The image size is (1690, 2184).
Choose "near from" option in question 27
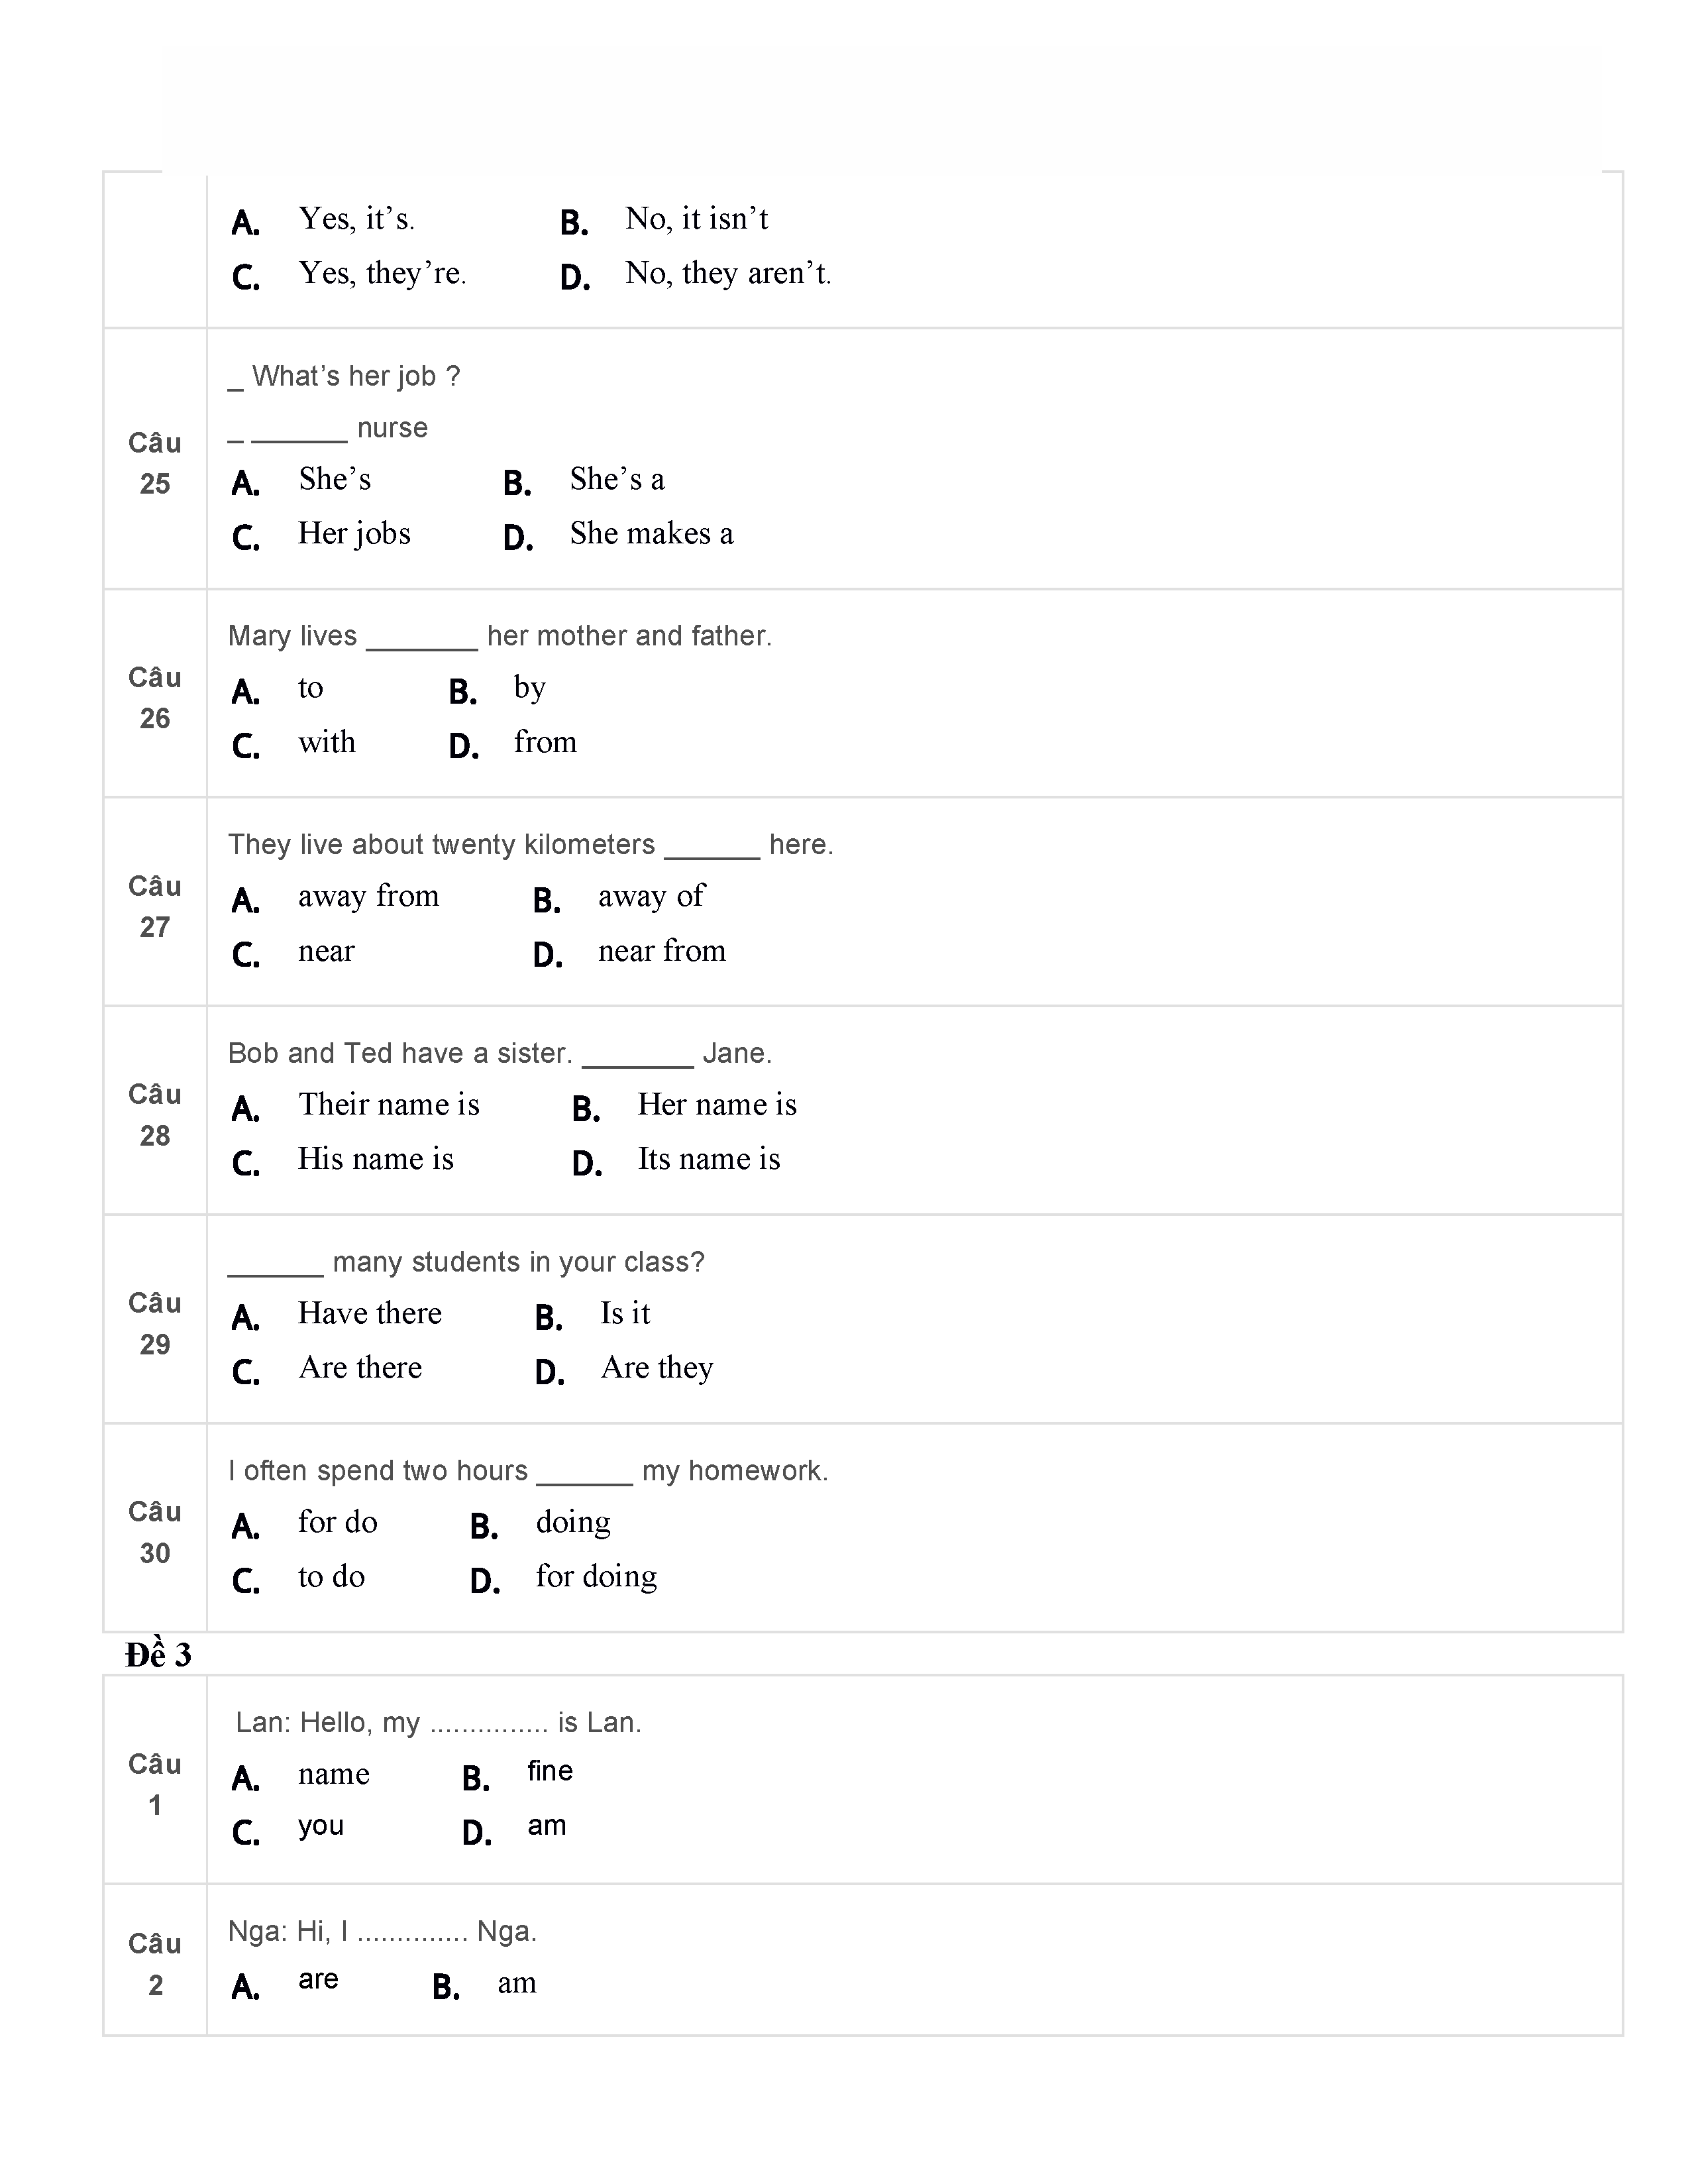(x=661, y=951)
